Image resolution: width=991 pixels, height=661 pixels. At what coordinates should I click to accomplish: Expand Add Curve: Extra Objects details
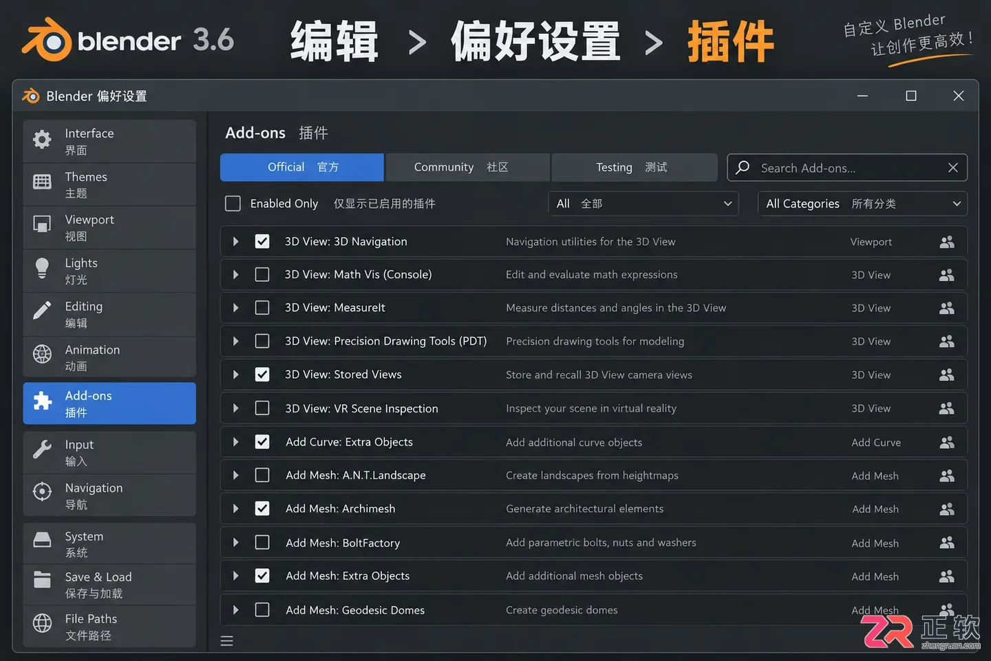coord(236,442)
